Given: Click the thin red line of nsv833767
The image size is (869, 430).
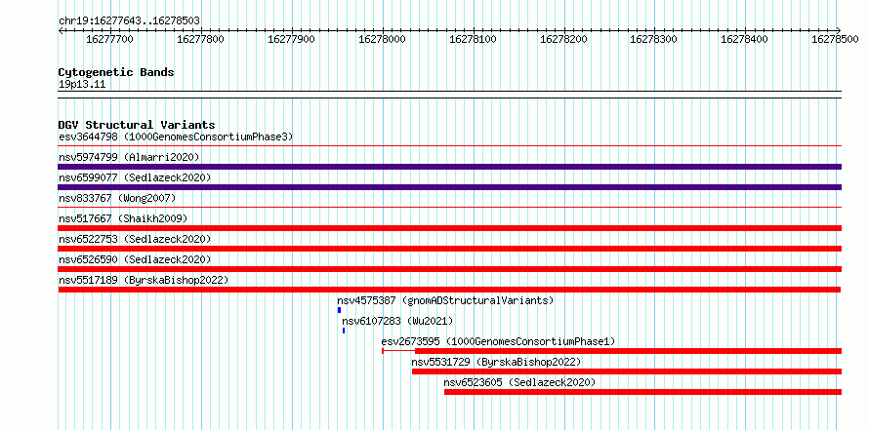Looking at the screenshot, I should tap(450, 208).
